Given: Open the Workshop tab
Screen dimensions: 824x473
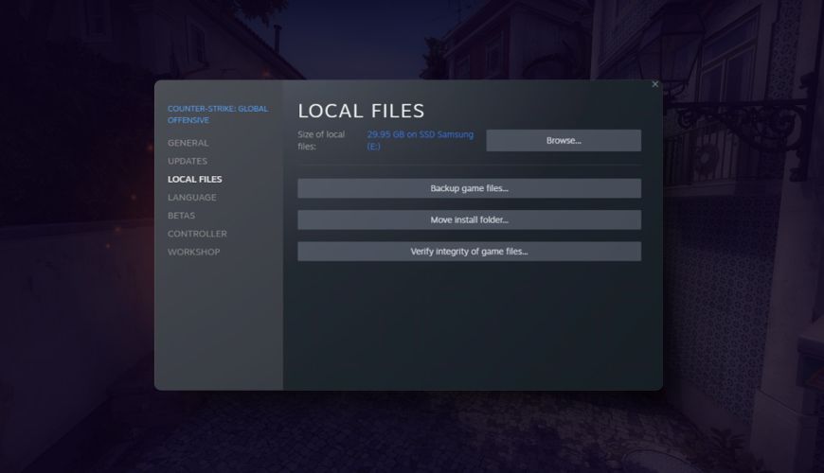Looking at the screenshot, I should [x=193, y=252].
